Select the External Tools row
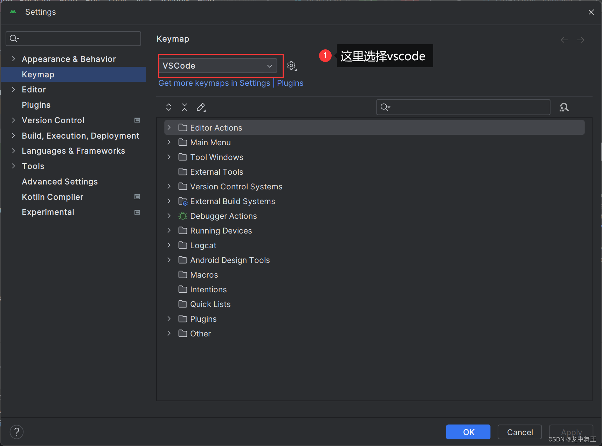 (x=374, y=172)
